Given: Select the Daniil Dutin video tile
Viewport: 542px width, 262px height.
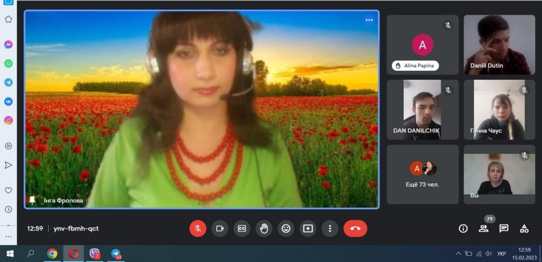Looking at the screenshot, I should pos(499,44).
